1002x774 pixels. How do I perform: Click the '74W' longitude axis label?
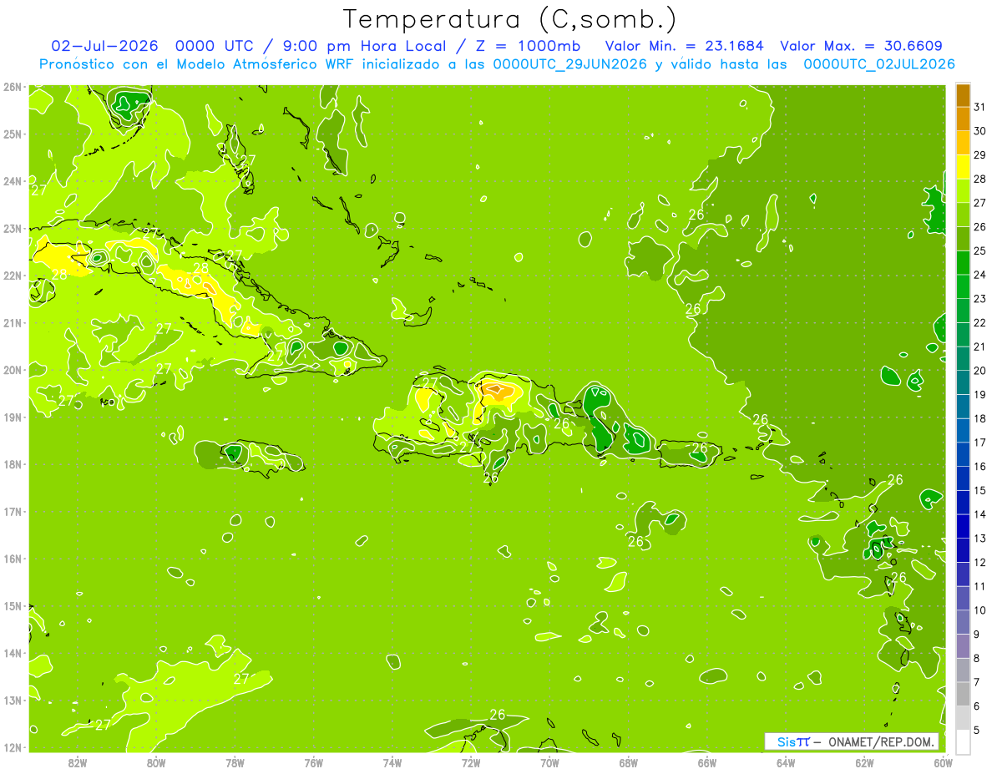click(392, 761)
